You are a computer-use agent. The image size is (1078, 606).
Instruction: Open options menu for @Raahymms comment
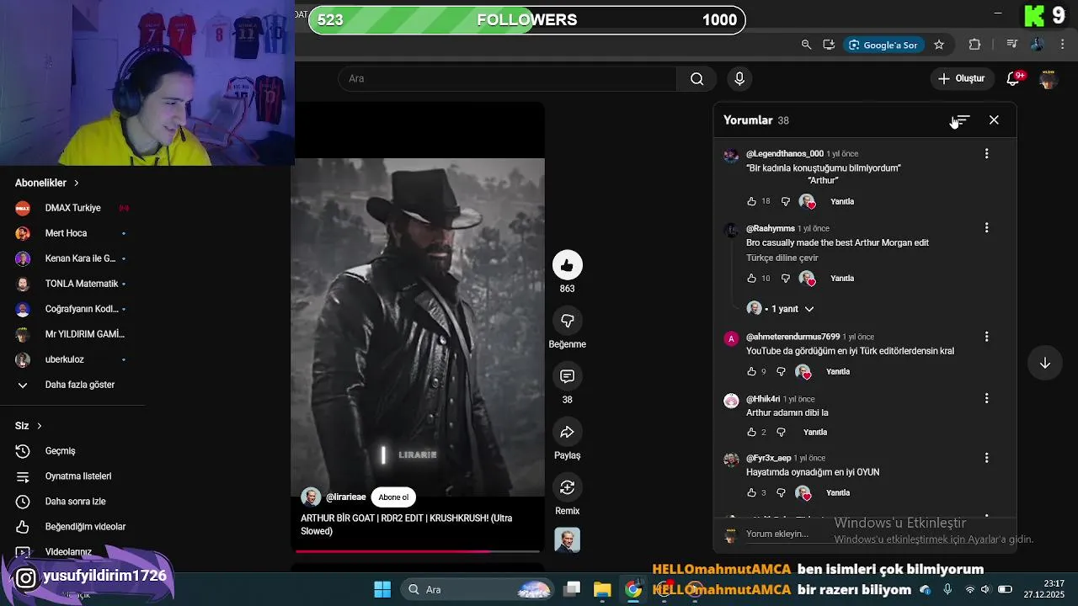tap(986, 228)
